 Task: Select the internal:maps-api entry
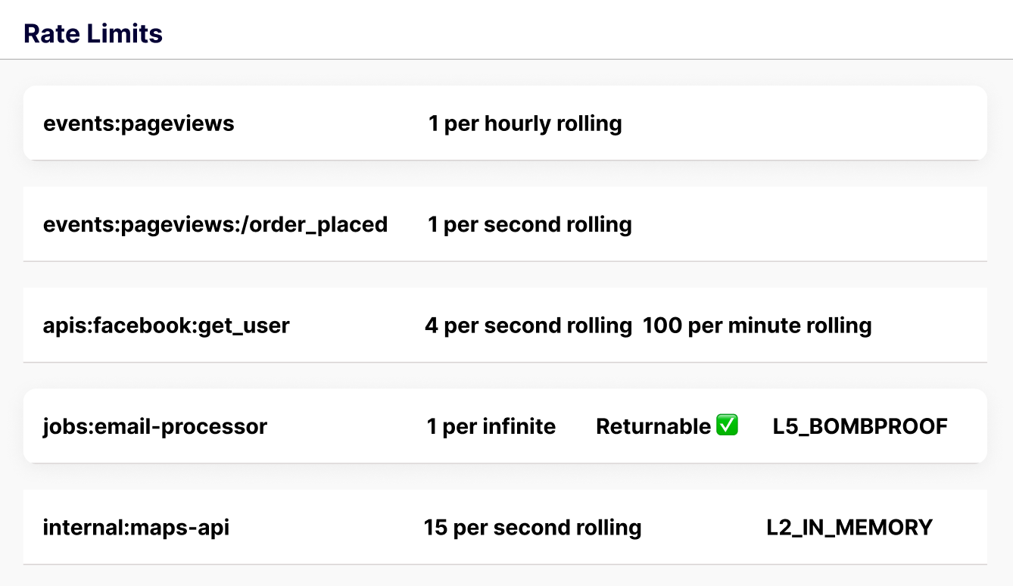(136, 527)
